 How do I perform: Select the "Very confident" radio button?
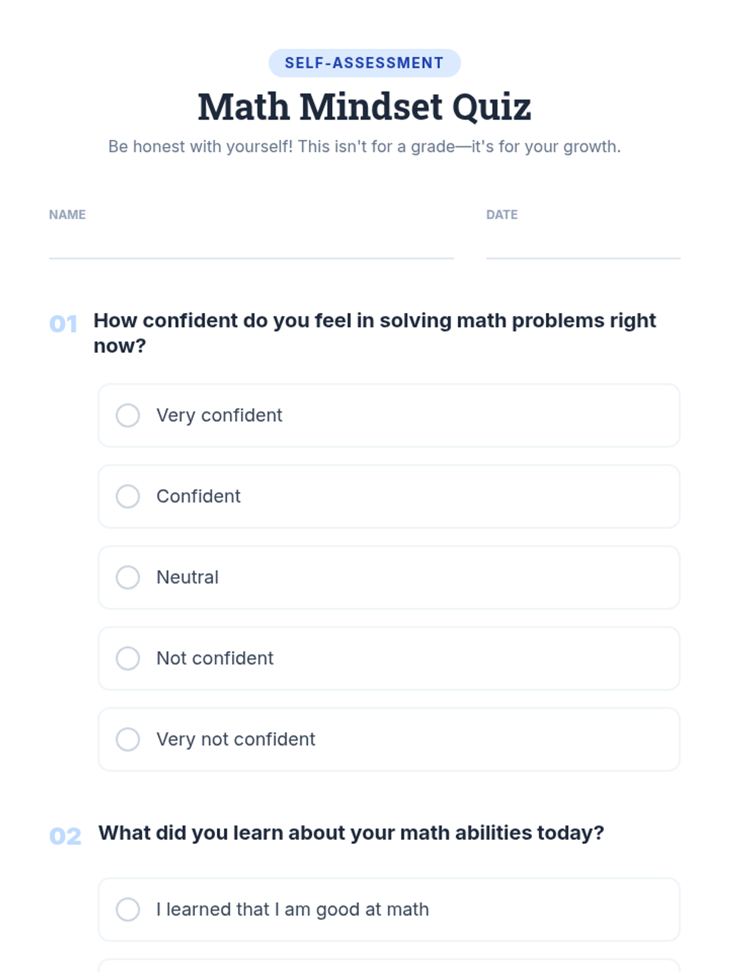click(128, 416)
